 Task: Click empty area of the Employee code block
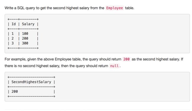(x=114, y=33)
